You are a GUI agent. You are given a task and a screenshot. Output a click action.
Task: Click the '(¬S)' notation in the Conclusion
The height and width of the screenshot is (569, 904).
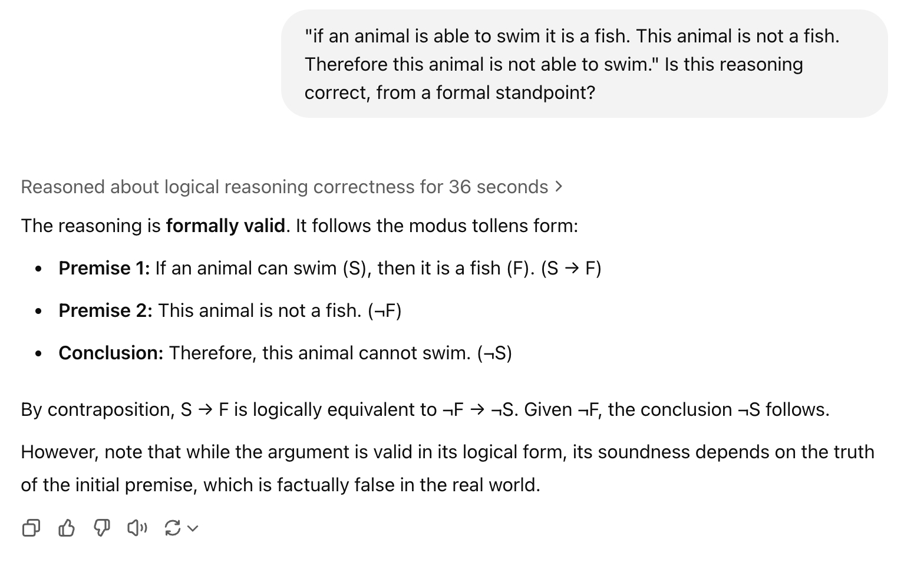tap(494, 353)
